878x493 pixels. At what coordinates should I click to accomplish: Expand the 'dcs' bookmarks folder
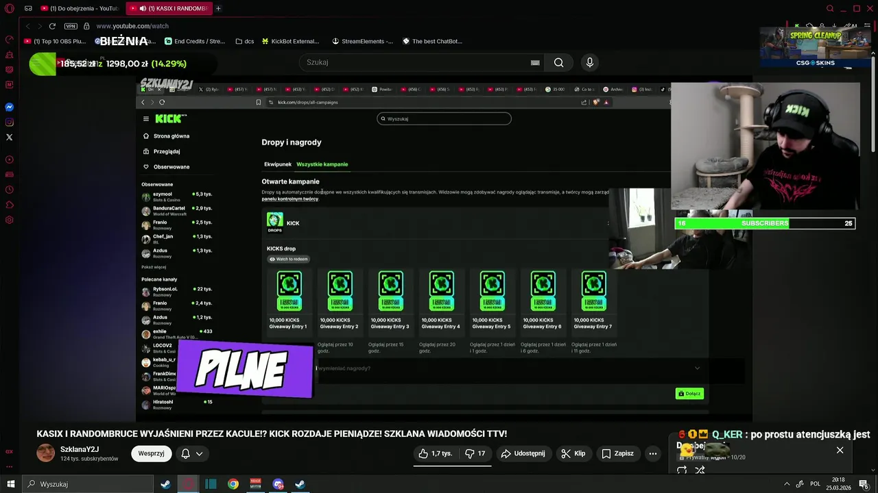point(244,41)
